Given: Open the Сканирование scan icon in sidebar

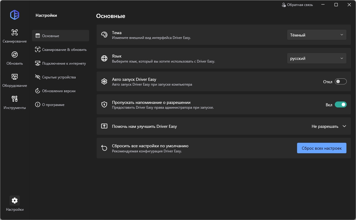Looking at the screenshot, I should 14,32.
